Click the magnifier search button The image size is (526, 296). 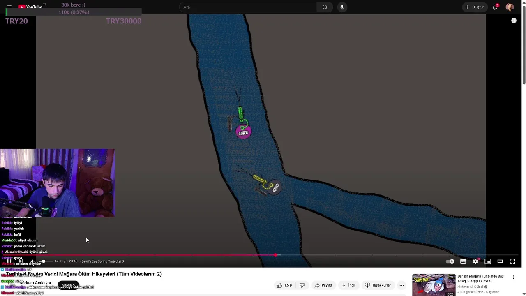coord(325,7)
